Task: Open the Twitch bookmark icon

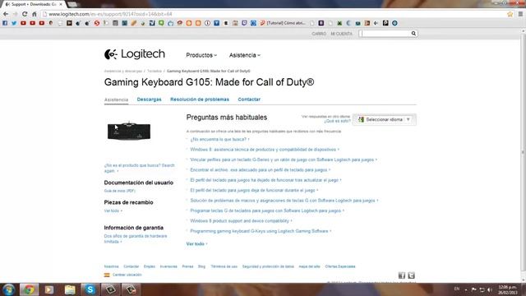Action: point(244,23)
